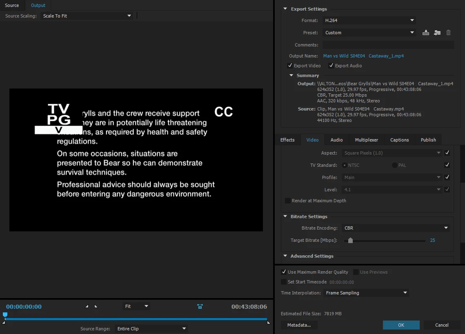
Task: Disable Use Maximum Render Quality
Action: 283,272
